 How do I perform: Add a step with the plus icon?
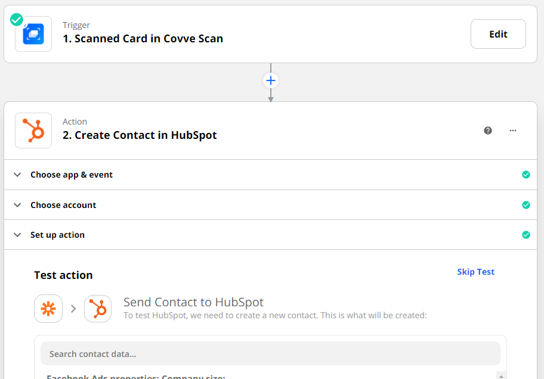click(x=271, y=80)
